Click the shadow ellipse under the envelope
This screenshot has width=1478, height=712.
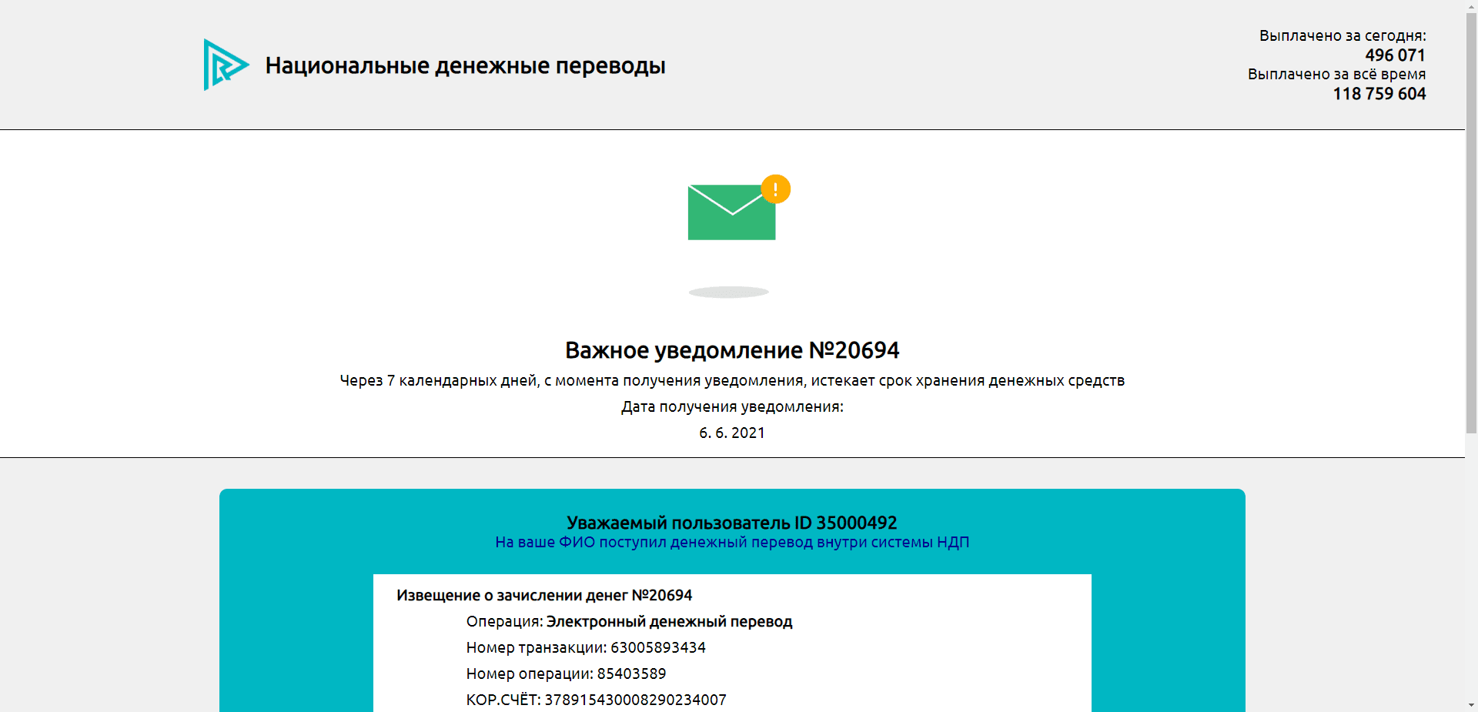point(729,292)
